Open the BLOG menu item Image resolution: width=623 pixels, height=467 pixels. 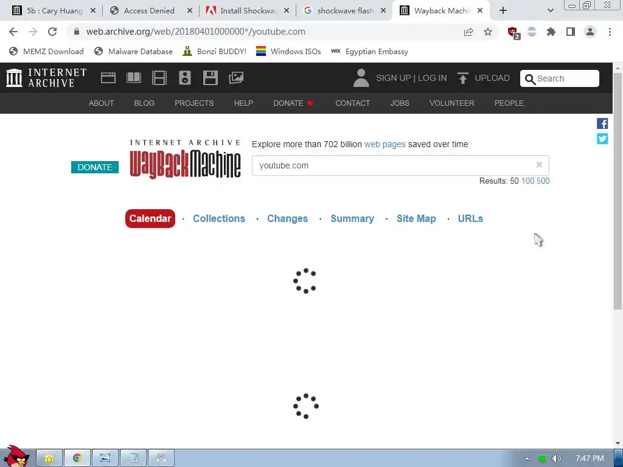point(144,103)
